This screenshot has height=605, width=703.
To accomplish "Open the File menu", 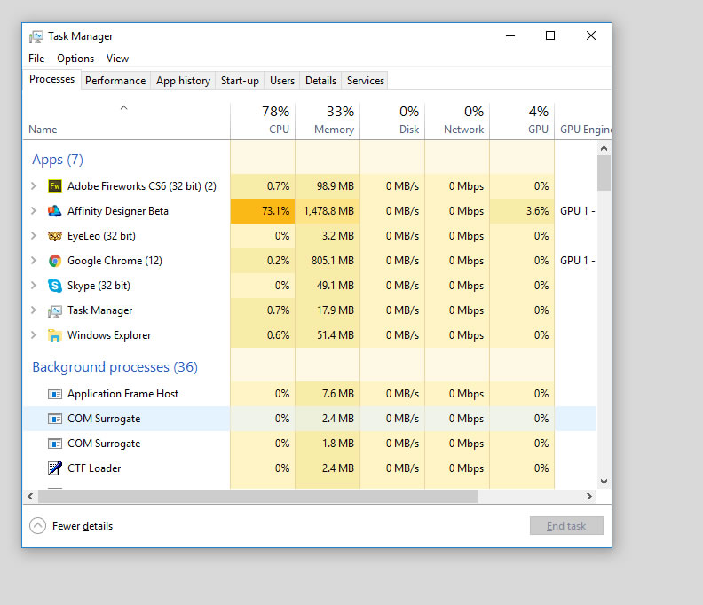I will 36,59.
